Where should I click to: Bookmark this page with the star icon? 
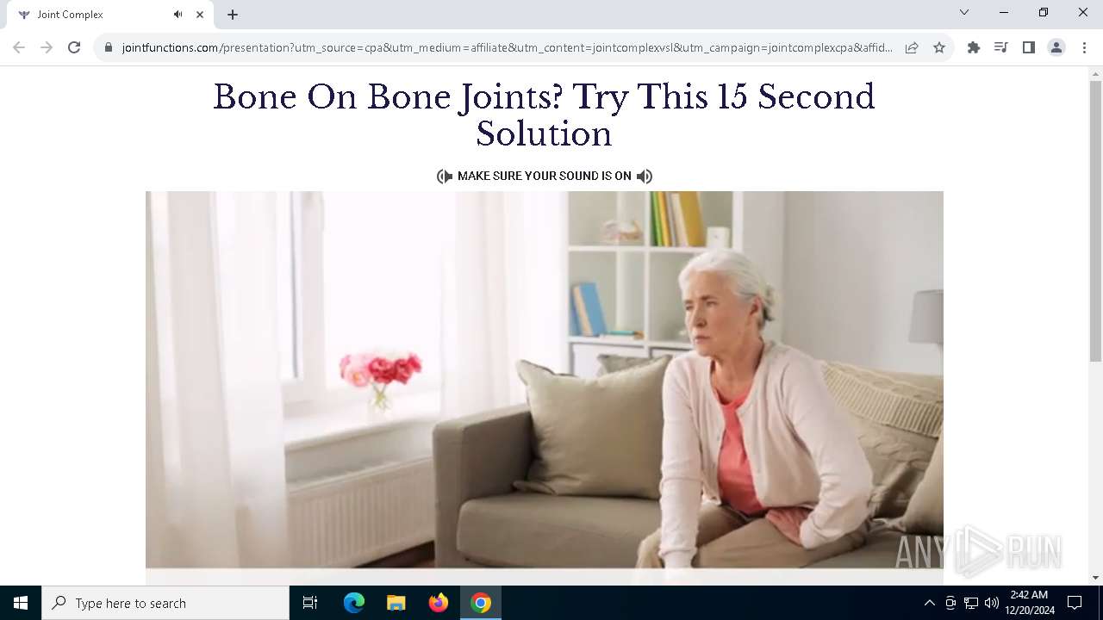(939, 47)
